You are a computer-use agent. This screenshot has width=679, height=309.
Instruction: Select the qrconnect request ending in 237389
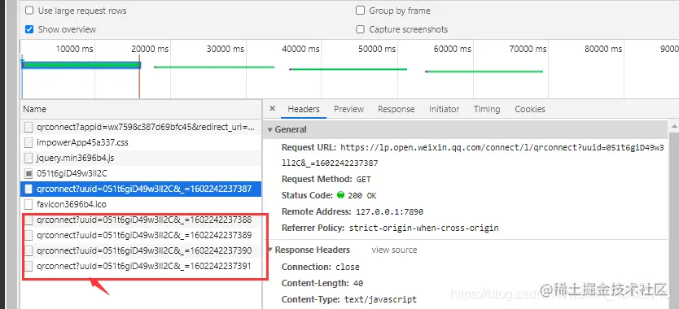coord(141,235)
